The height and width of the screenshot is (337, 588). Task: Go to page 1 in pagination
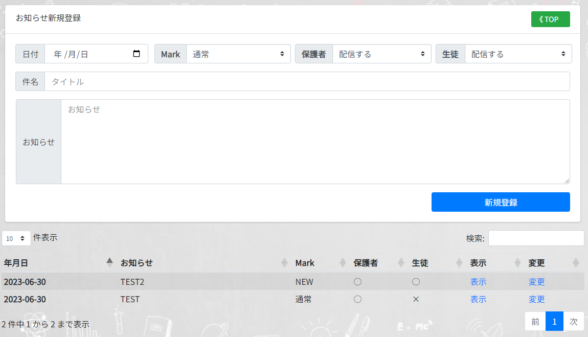(x=554, y=321)
